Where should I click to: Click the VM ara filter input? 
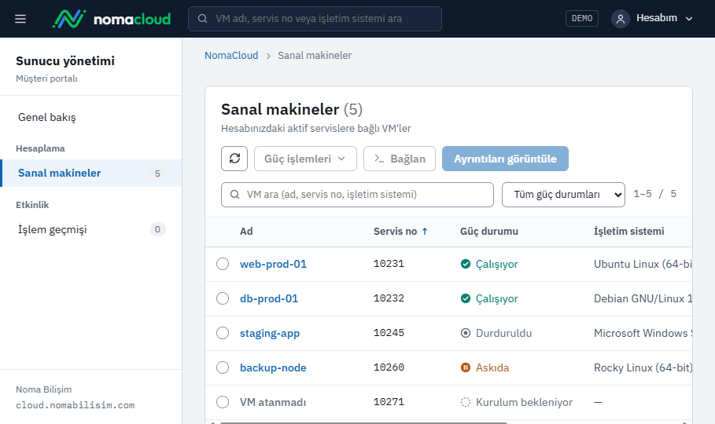[357, 195]
